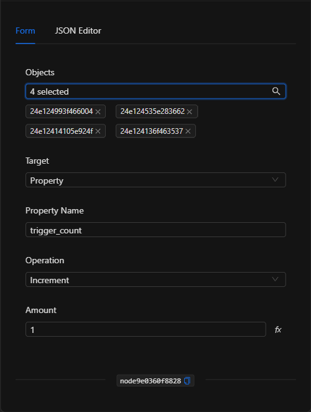Image resolution: width=311 pixels, height=412 pixels.
Task: Click the Property Name label
Action: click(55, 210)
